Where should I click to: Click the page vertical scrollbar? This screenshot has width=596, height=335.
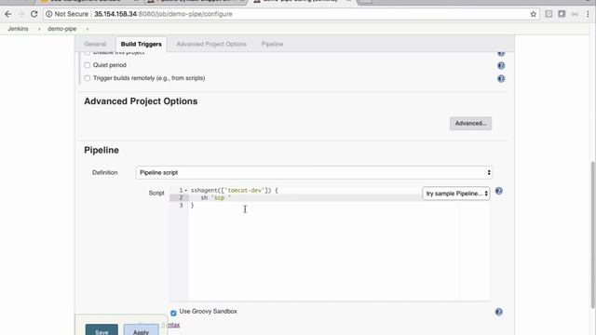(592, 234)
